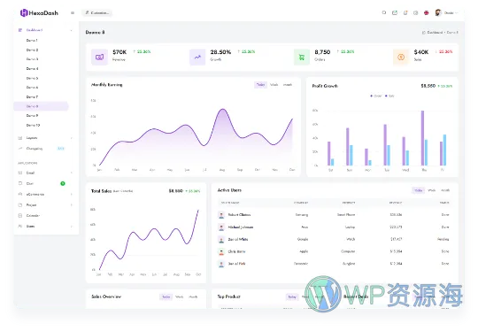The width and height of the screenshot is (478, 331).
Task: Select Week tab in Active Users
Action: click(x=432, y=190)
